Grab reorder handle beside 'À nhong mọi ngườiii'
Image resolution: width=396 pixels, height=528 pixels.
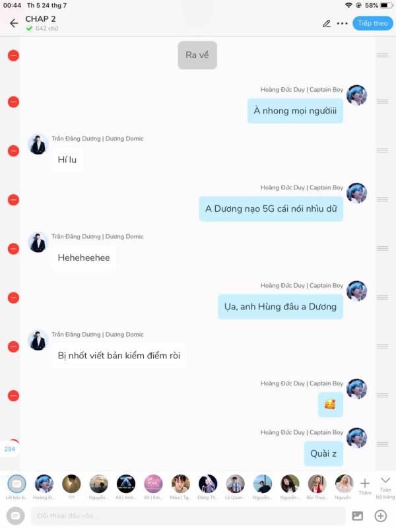383,102
